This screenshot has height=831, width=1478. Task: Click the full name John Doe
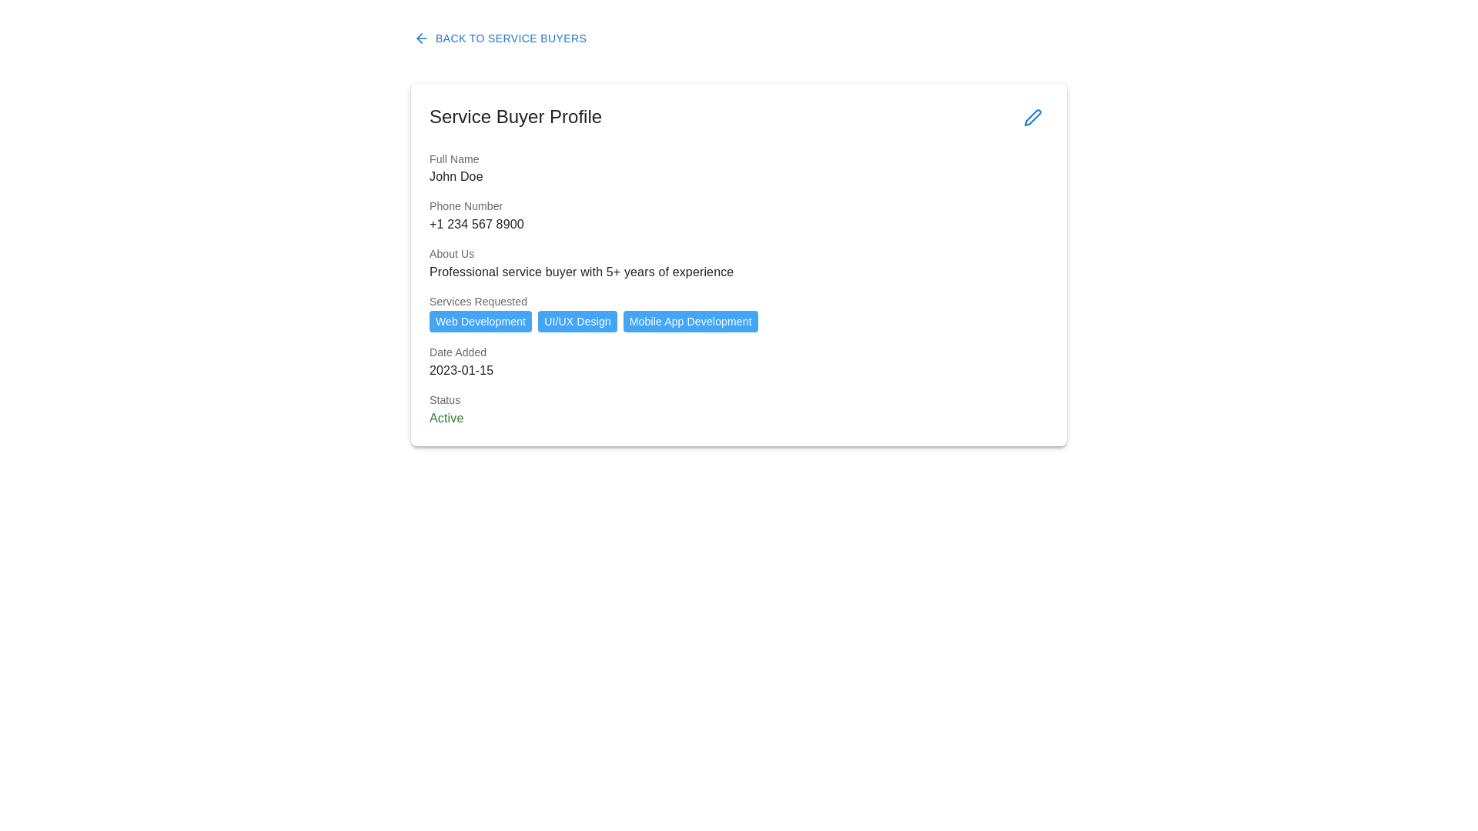click(x=456, y=176)
